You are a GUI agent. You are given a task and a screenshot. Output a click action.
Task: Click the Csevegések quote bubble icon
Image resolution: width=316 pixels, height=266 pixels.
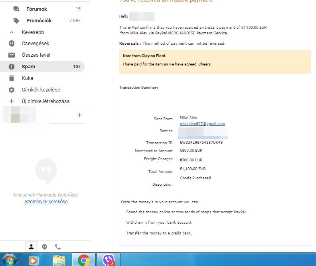(12, 44)
